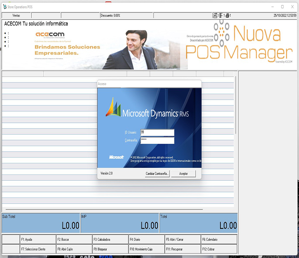This screenshot has height=258, width=299.
Task: Click the Ventas status panel
Action: pyautogui.click(x=16, y=16)
